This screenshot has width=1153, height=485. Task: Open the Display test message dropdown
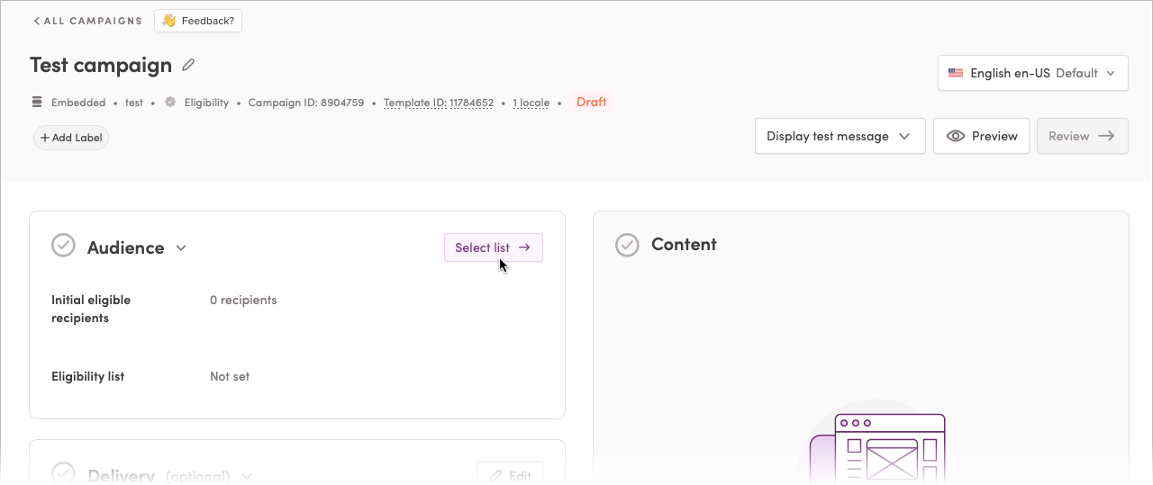840,136
